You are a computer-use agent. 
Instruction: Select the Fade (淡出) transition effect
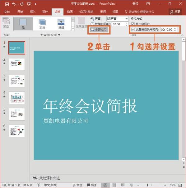point(42,24)
